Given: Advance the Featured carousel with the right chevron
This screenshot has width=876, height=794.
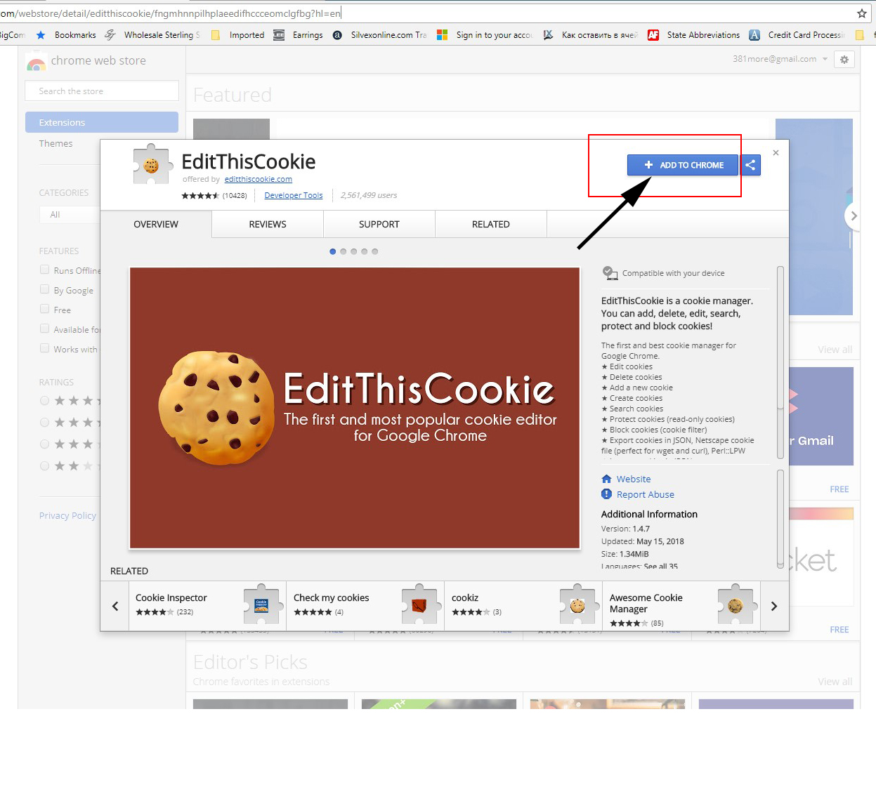Looking at the screenshot, I should (853, 216).
